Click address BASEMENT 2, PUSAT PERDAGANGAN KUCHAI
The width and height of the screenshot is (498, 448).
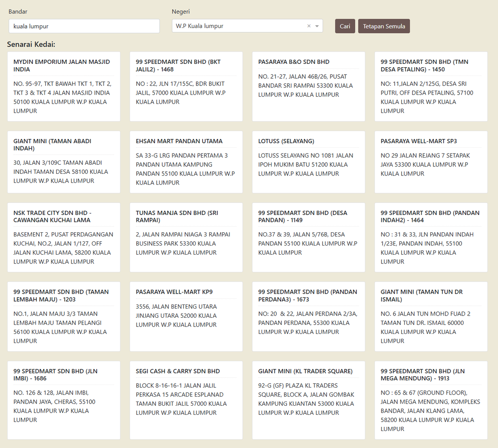(63, 248)
